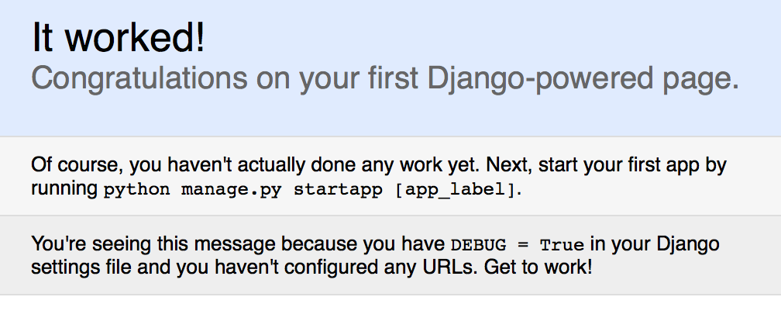
Task: Click the 'You're seeing this message' paragraph
Action: pyautogui.click(x=375, y=255)
